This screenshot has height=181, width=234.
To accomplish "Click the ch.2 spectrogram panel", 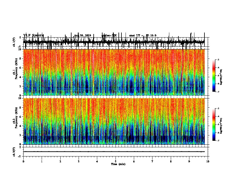I will click(114, 121).
